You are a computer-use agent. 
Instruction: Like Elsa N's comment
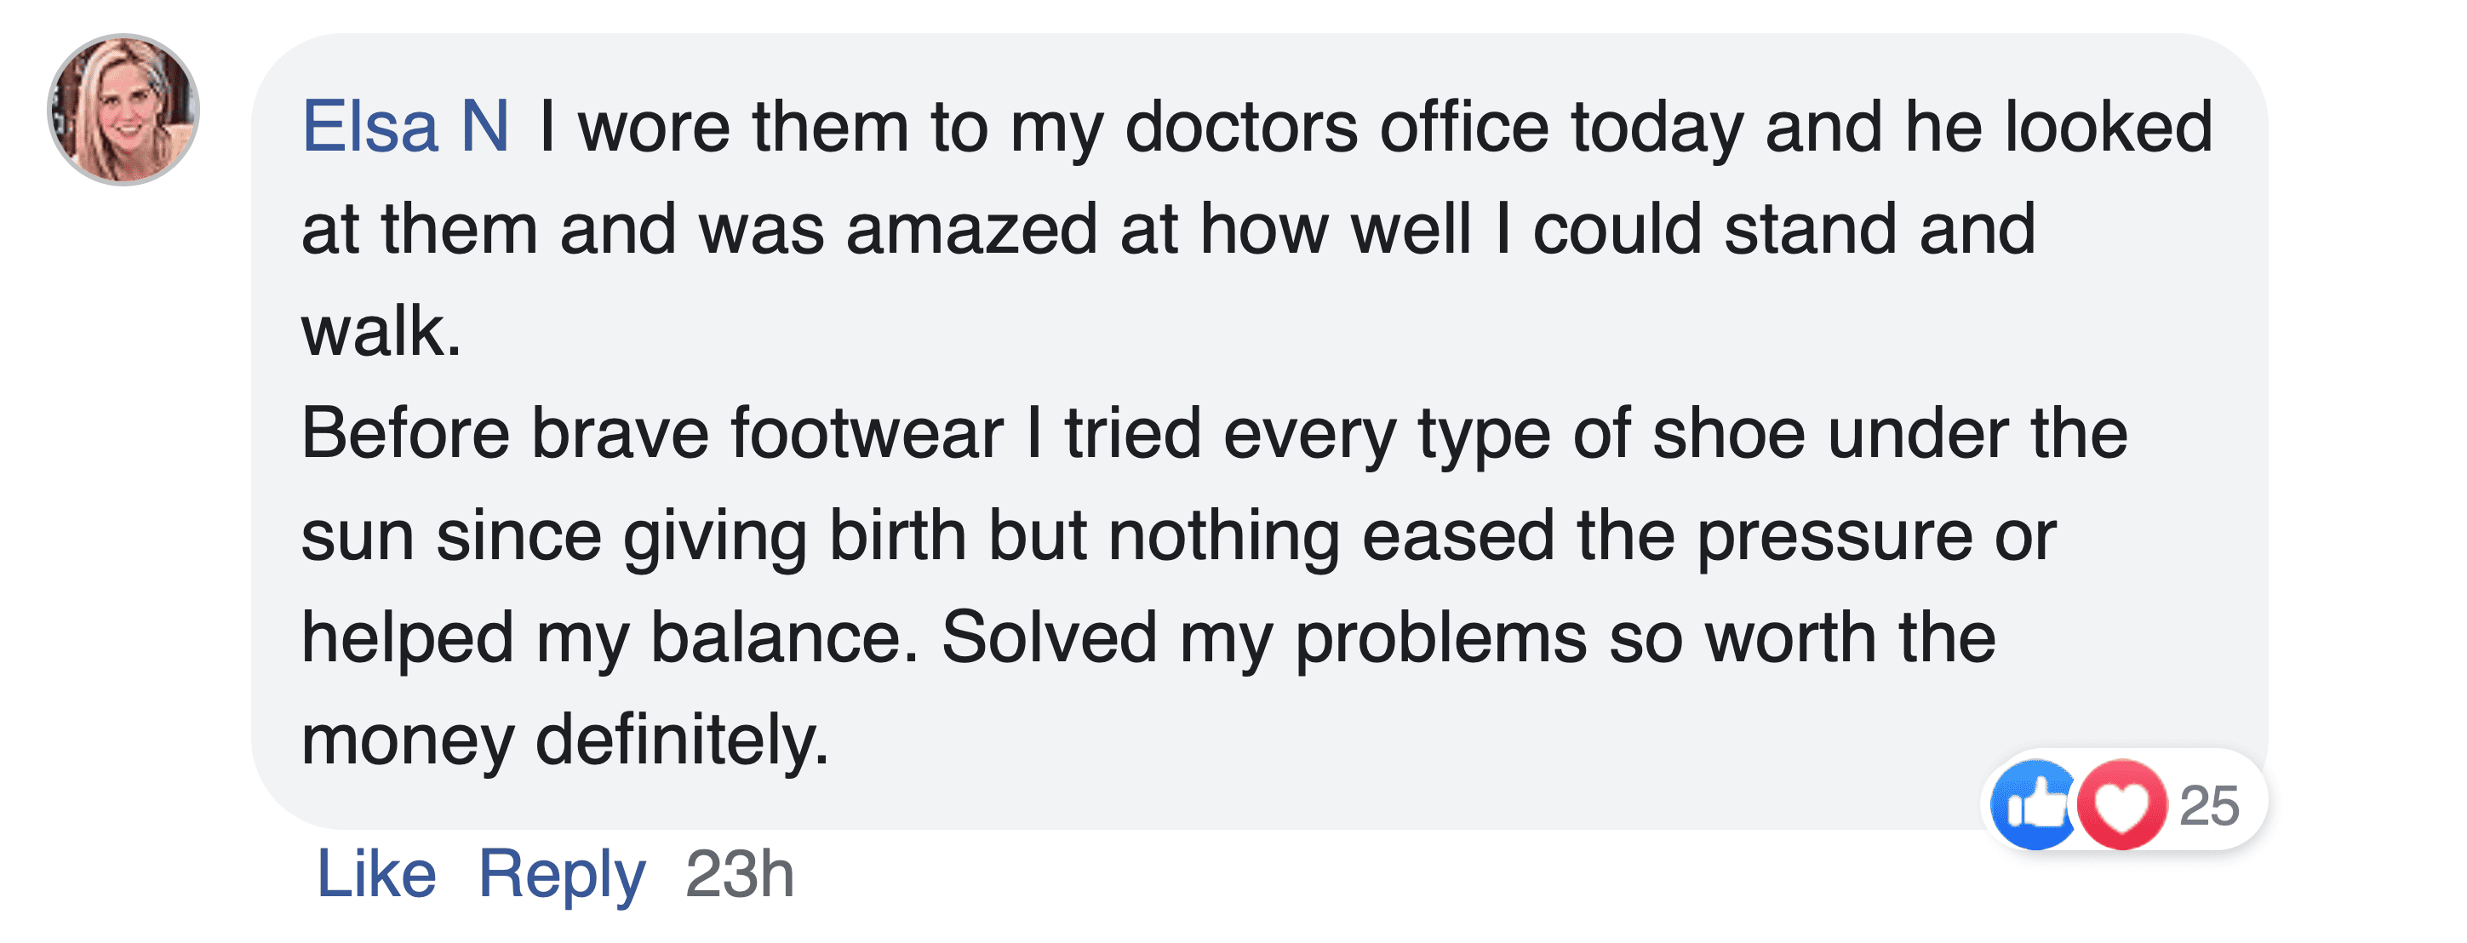click(376, 873)
